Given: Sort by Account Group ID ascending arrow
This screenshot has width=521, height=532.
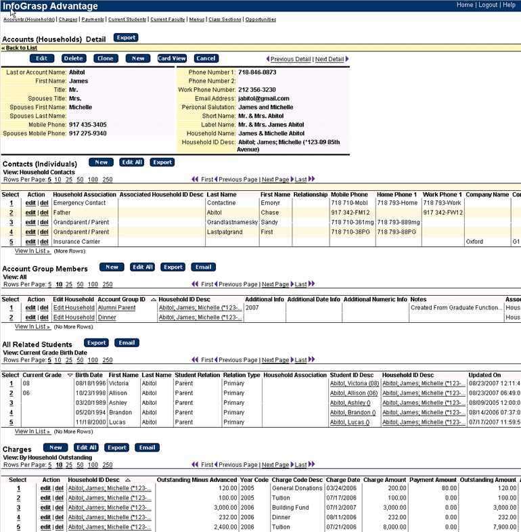Looking at the screenshot, I should click(x=154, y=300).
